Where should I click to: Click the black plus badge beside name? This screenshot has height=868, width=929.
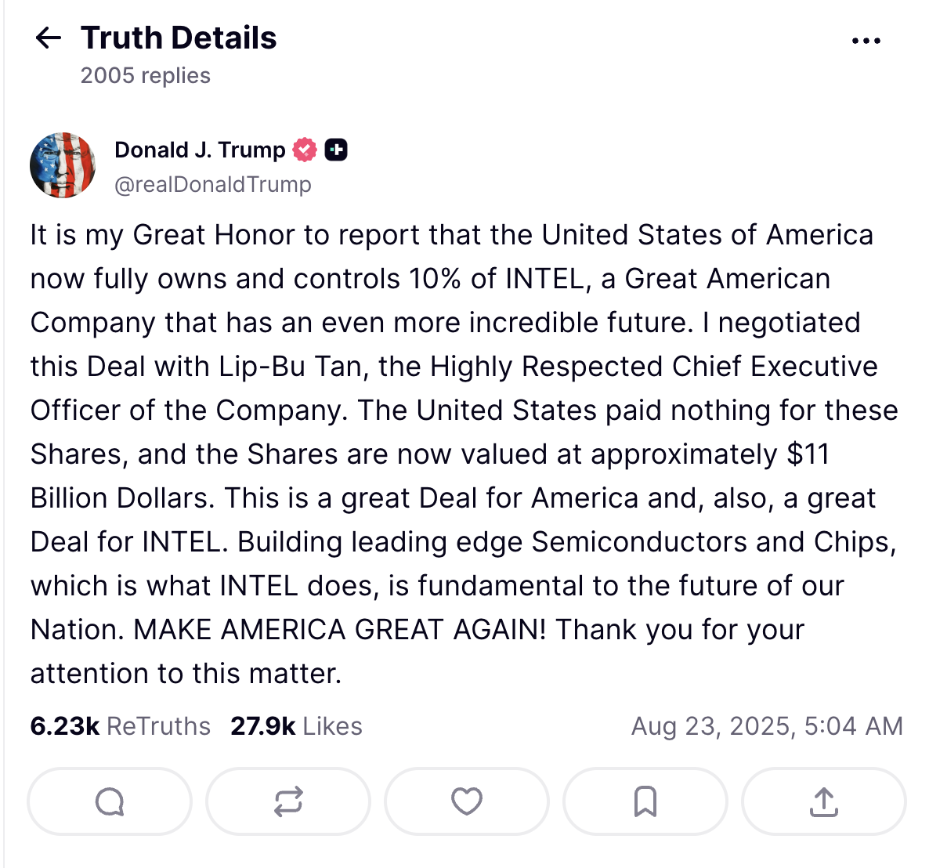pyautogui.click(x=336, y=150)
